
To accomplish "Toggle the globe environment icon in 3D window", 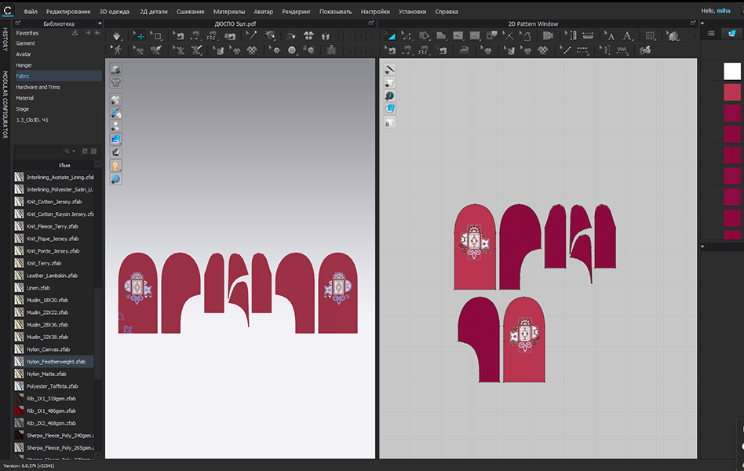I will (115, 179).
